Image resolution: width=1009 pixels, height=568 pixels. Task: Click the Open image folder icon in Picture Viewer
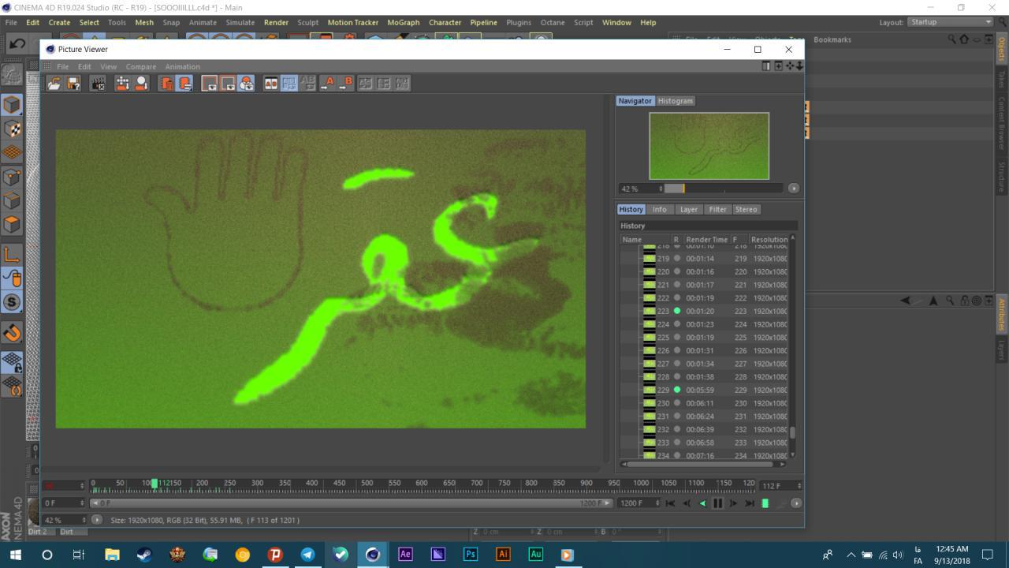(x=54, y=83)
